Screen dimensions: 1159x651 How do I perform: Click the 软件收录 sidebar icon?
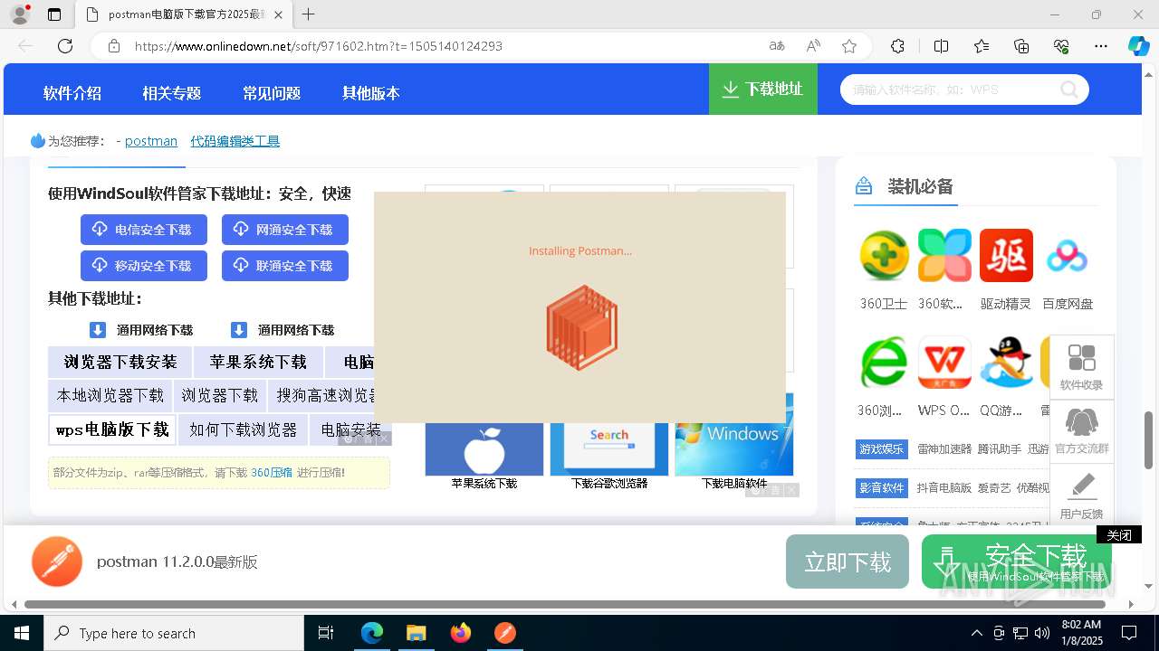(x=1082, y=367)
